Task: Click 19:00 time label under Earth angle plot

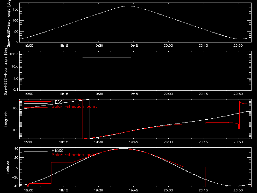Action: [29, 46]
